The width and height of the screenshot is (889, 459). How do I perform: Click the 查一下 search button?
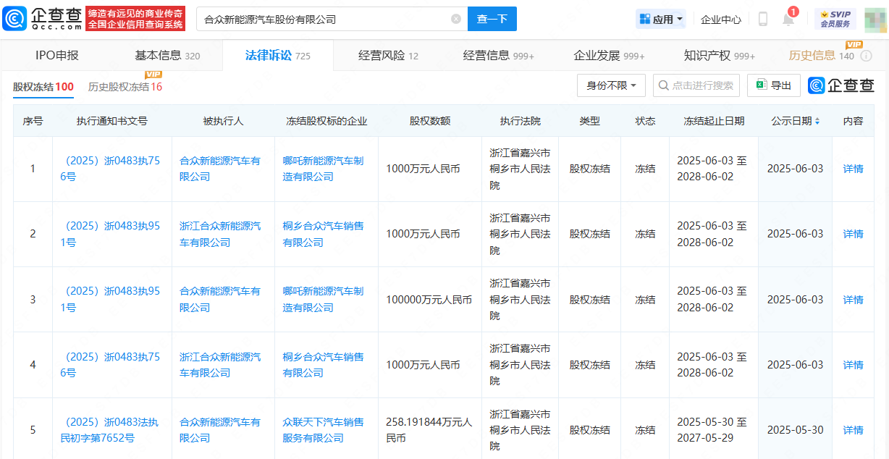(492, 18)
